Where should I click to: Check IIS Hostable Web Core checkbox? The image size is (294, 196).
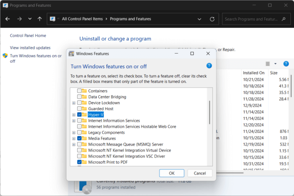tap(79, 126)
